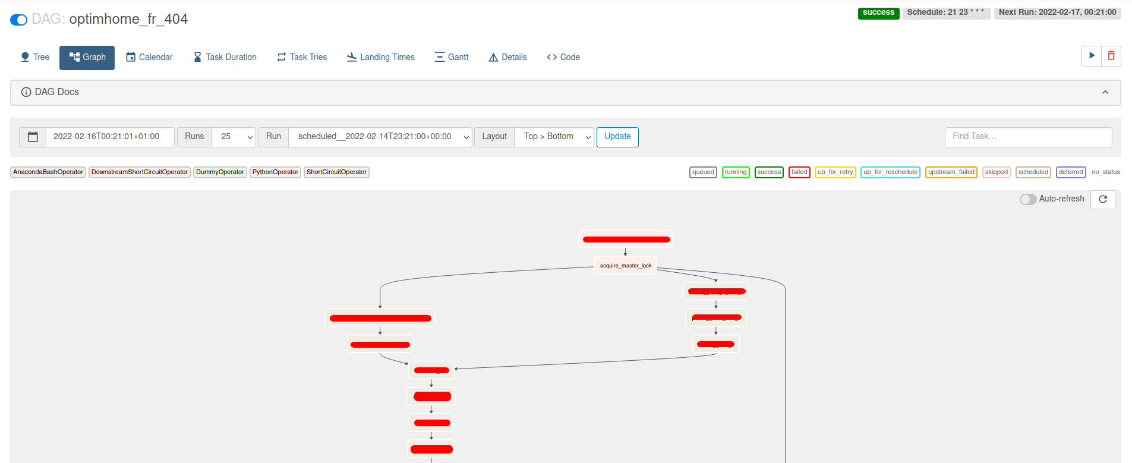
Task: Click the Schedule: 21 23 * * * badge
Action: click(945, 12)
